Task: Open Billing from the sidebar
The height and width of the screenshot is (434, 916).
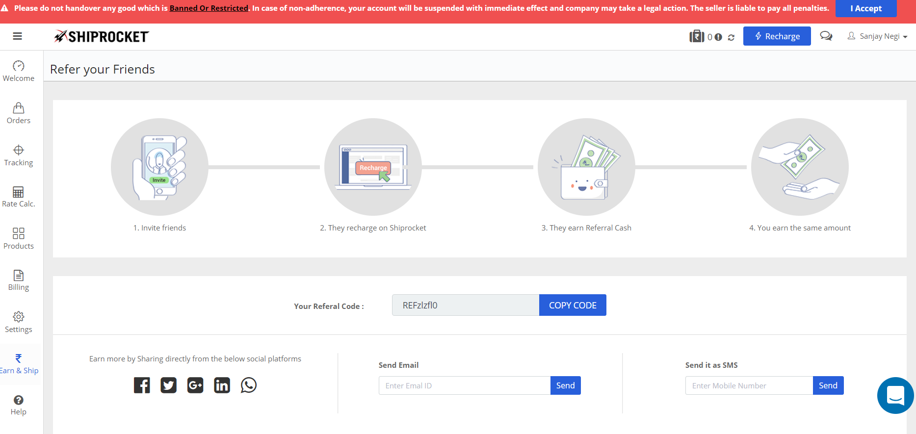Action: tap(19, 280)
